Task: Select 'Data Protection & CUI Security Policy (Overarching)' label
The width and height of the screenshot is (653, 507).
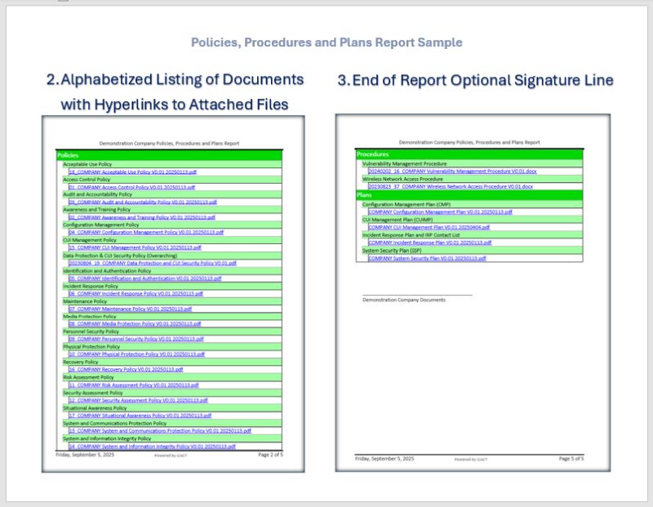Action: point(120,256)
